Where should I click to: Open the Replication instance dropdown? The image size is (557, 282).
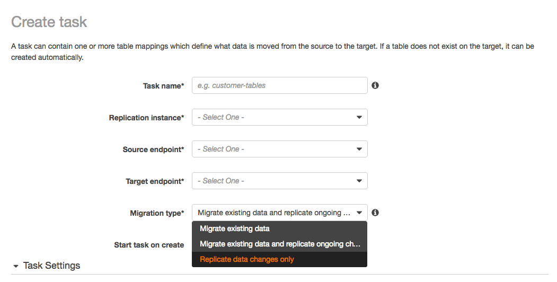[280, 117]
